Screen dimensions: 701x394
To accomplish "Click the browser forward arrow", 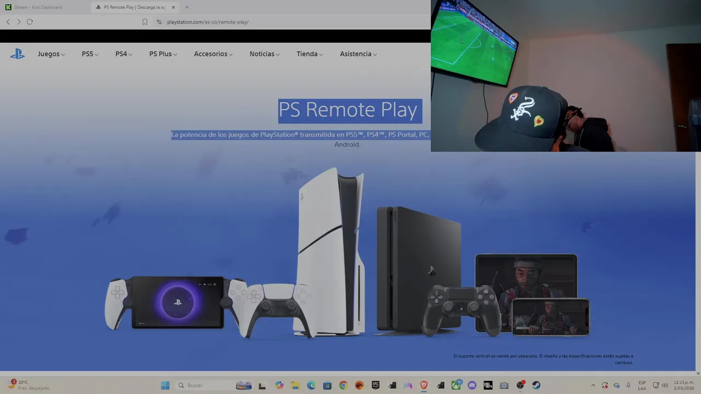I will coord(19,22).
